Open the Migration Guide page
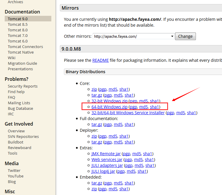 coord(22,63)
